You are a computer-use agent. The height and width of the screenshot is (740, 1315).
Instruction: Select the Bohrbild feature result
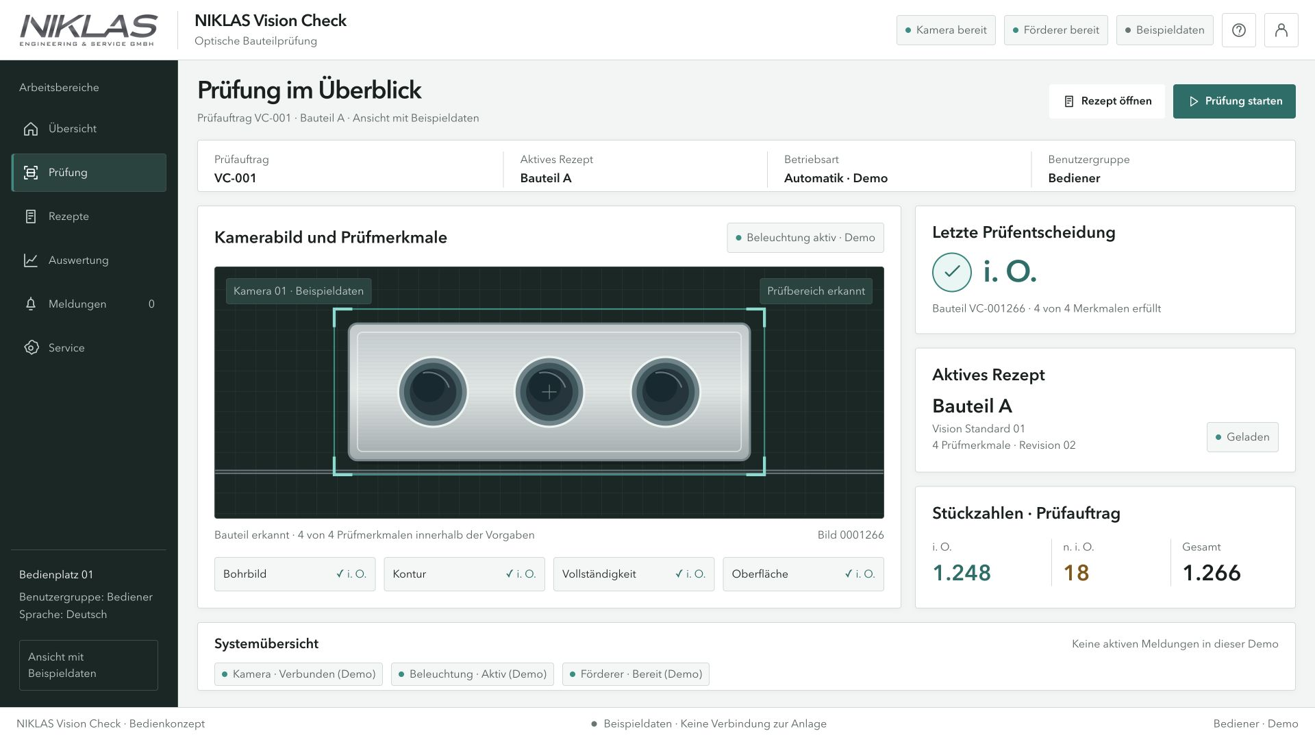(x=295, y=574)
